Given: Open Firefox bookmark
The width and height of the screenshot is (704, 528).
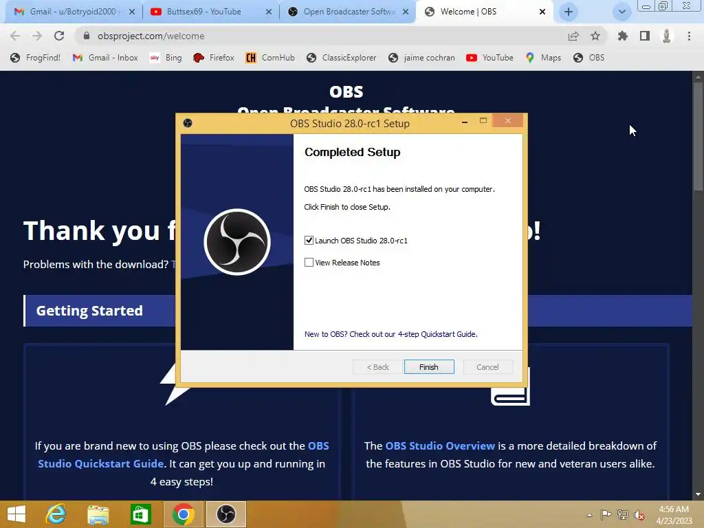Looking at the screenshot, I should tap(214, 58).
